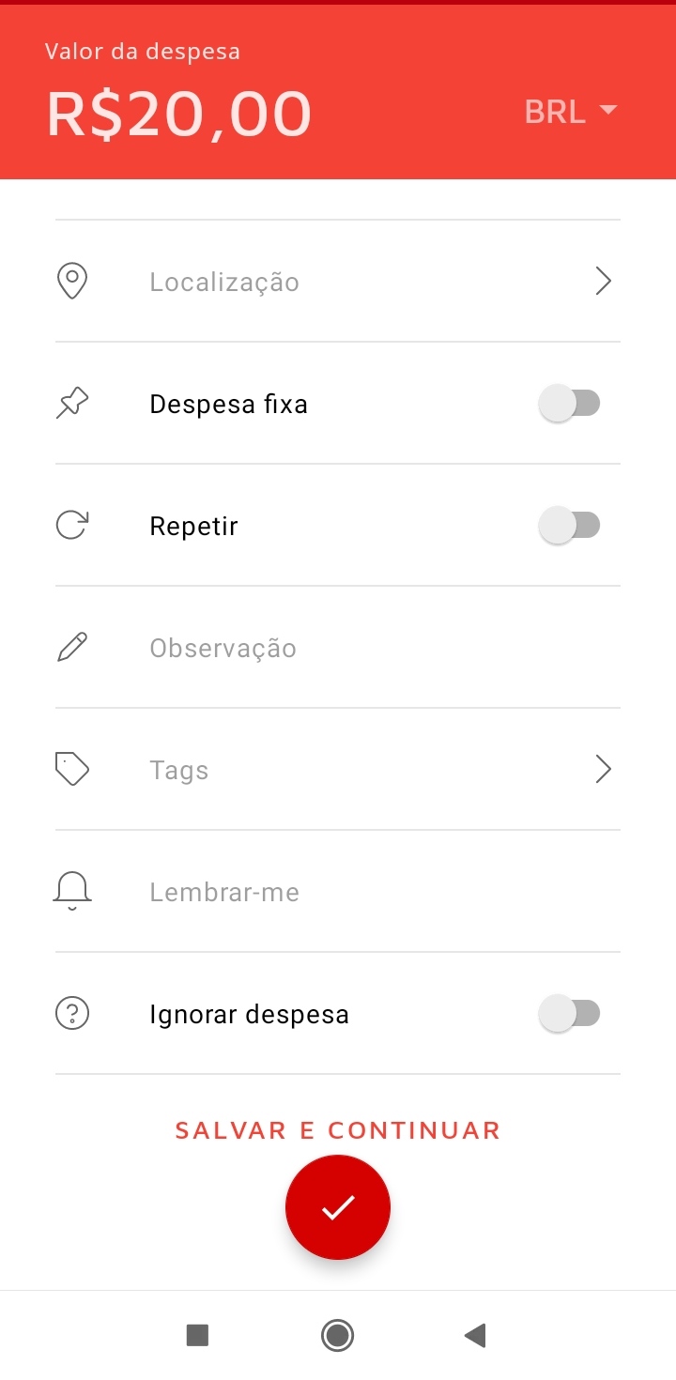
Task: Tap the location pin icon
Action: pyautogui.click(x=72, y=282)
